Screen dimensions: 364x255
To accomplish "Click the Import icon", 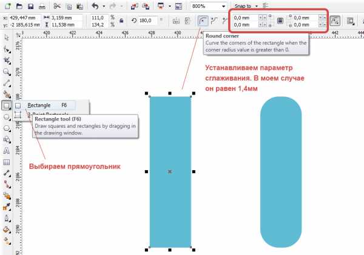I will click(135, 6).
